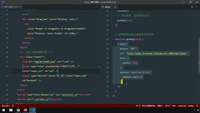Open go-to-line from 行 31, 列 8 status
The height and width of the screenshot is (113, 200).
pos(146,106)
